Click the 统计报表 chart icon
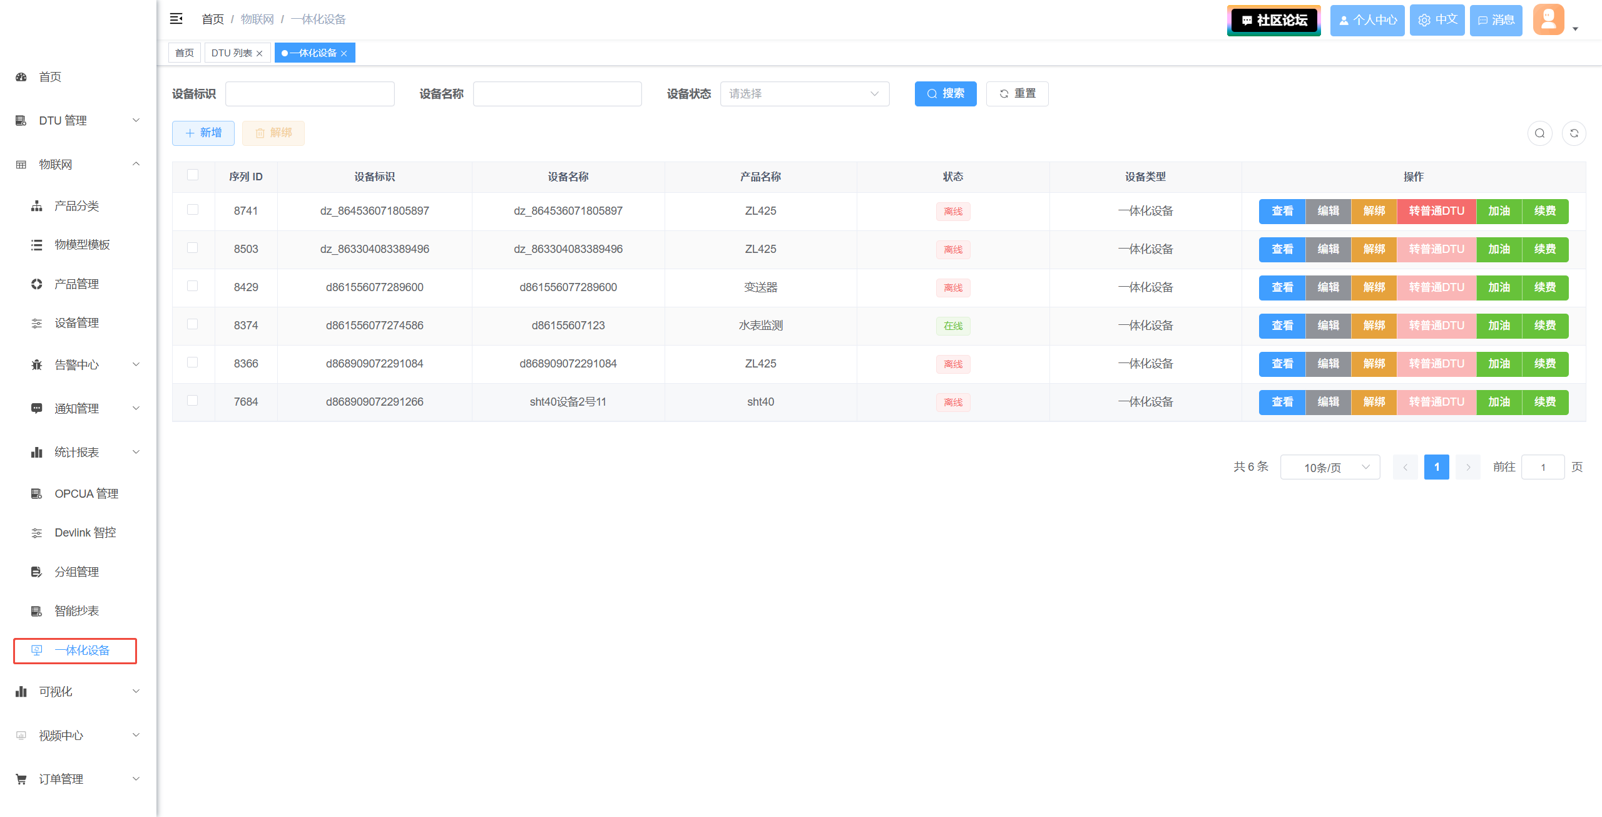This screenshot has width=1602, height=817. [x=37, y=453]
